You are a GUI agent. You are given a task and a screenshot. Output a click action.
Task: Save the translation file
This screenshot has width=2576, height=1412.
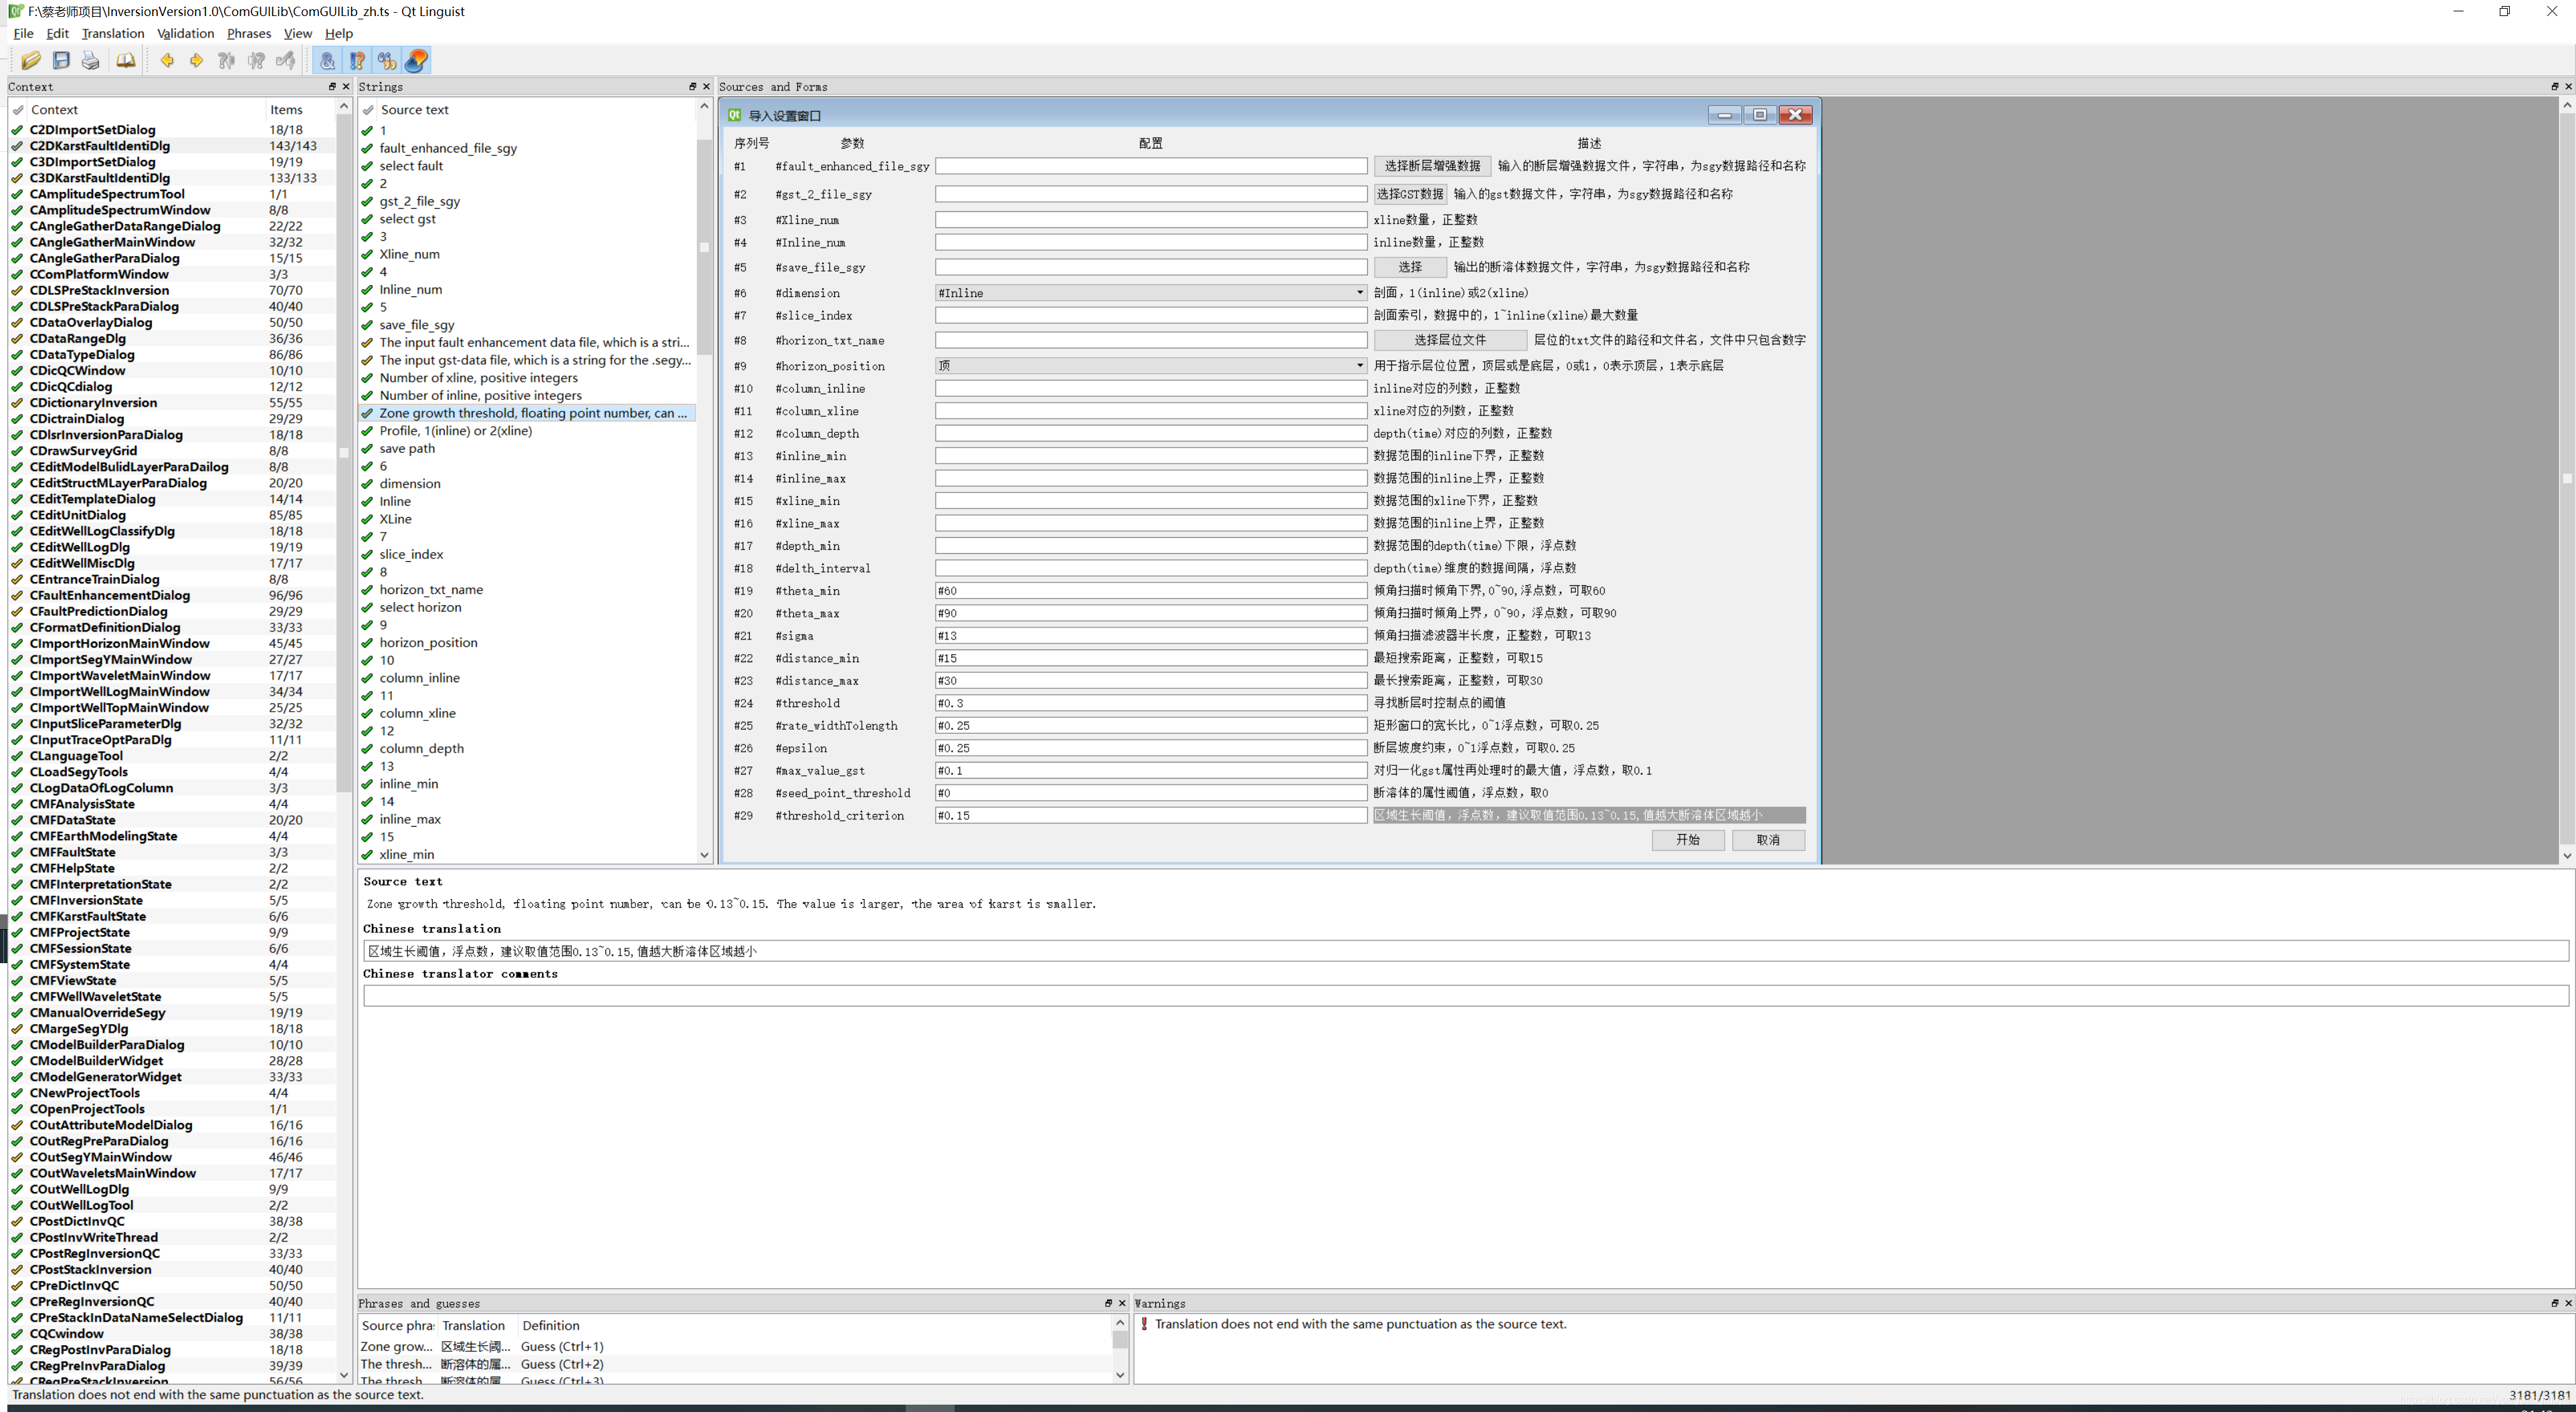tap(61, 61)
